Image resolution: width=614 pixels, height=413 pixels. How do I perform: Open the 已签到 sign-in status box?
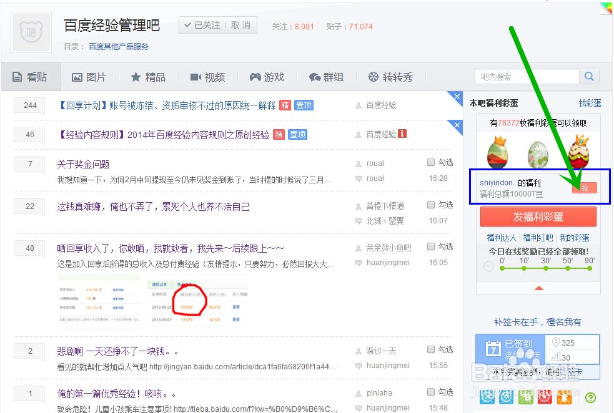tap(510, 349)
